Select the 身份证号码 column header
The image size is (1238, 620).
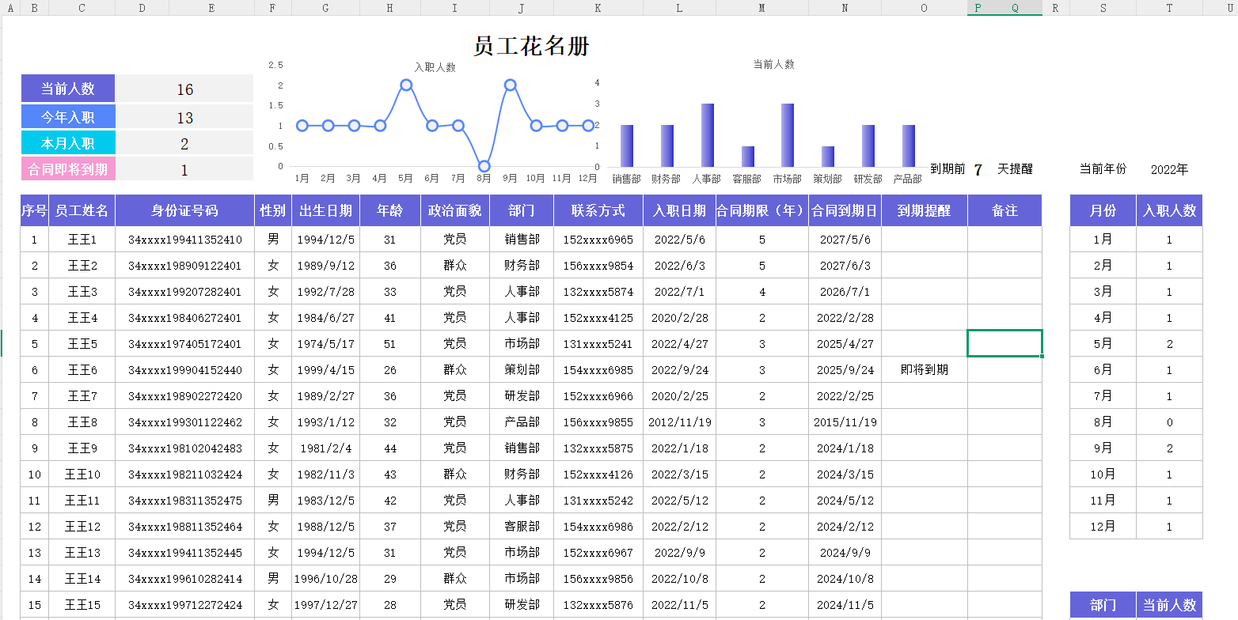pos(185,210)
